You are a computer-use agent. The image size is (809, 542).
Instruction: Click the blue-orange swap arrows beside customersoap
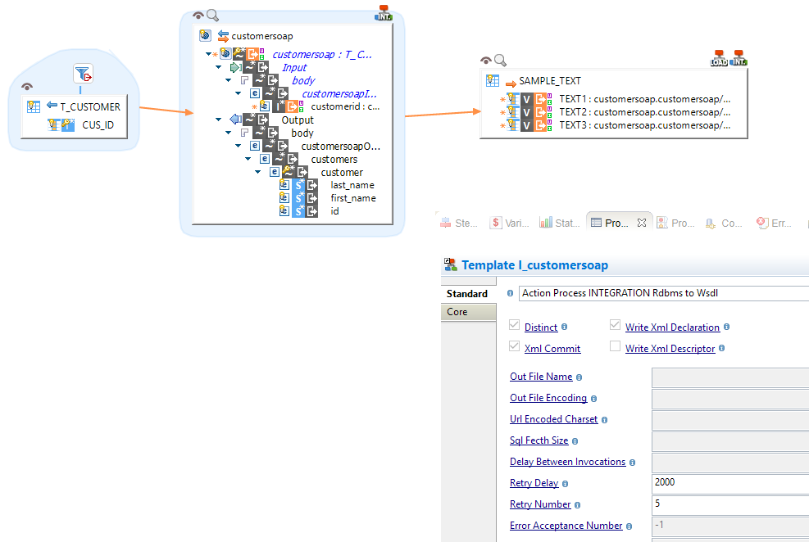225,36
